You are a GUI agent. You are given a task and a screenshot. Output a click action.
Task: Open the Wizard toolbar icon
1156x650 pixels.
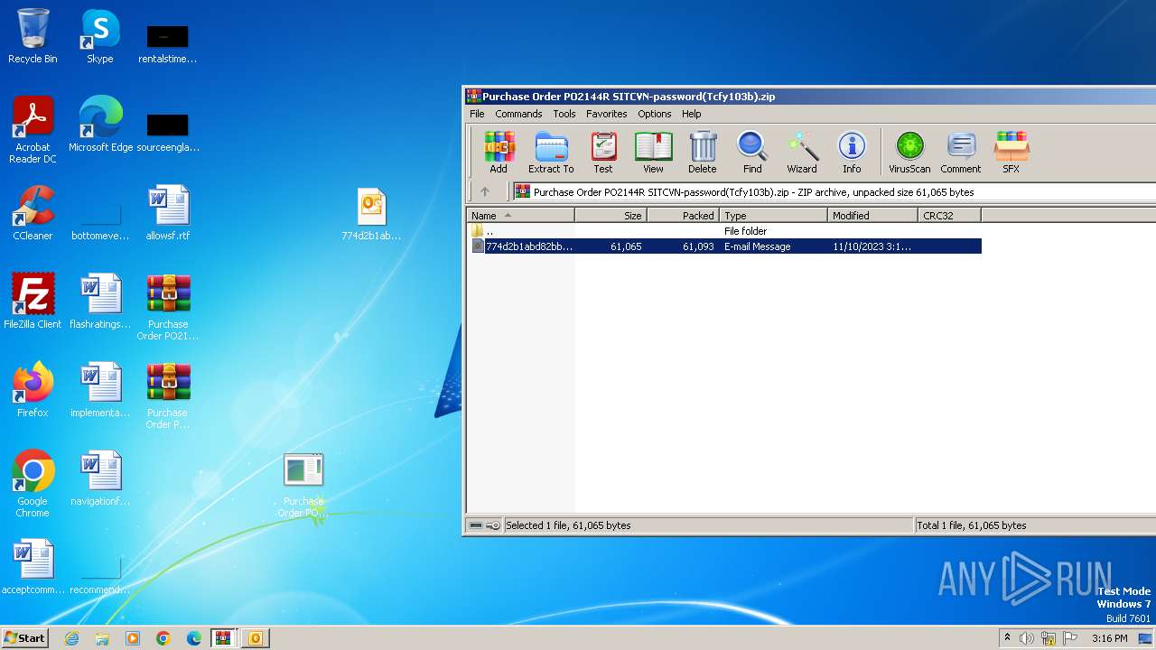[802, 152]
